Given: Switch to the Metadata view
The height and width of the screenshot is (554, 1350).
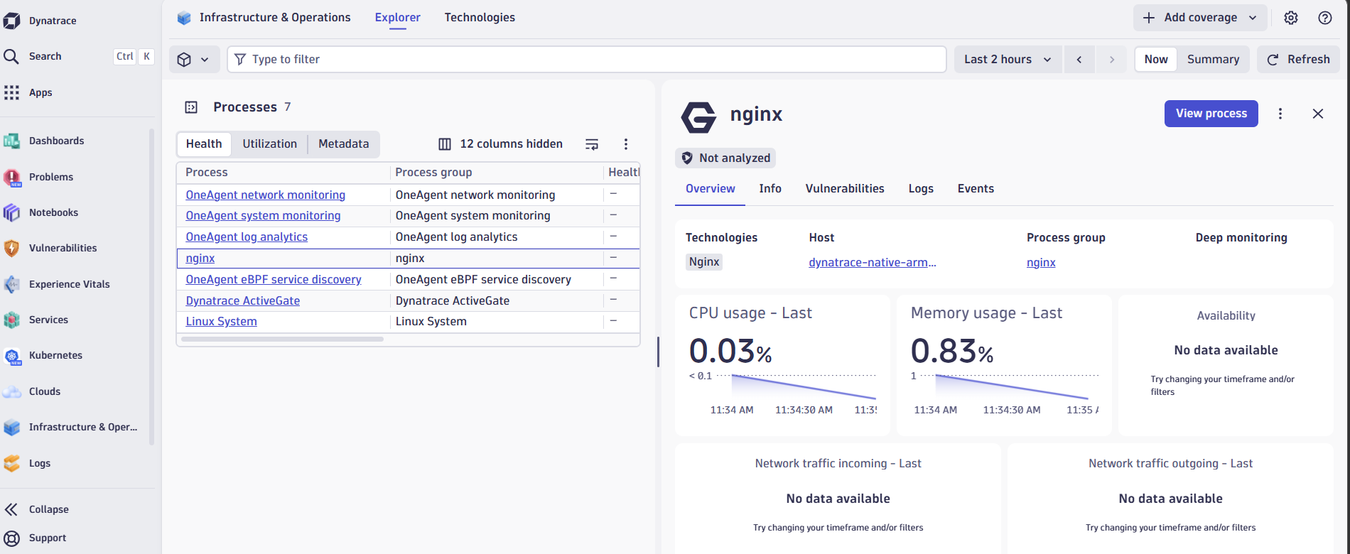Looking at the screenshot, I should [344, 144].
